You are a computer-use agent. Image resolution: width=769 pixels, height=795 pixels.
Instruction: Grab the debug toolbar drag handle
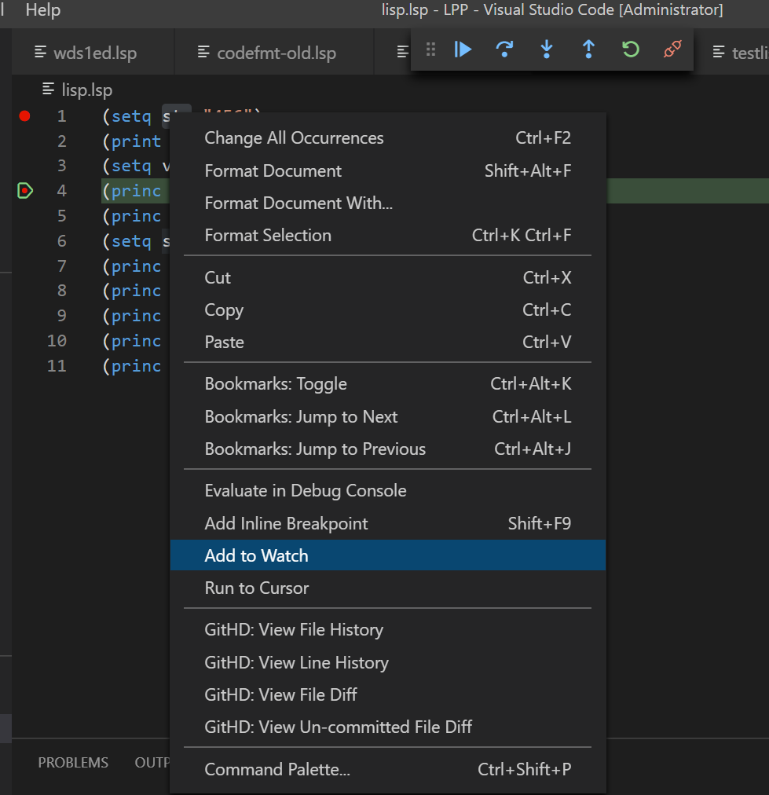(431, 49)
